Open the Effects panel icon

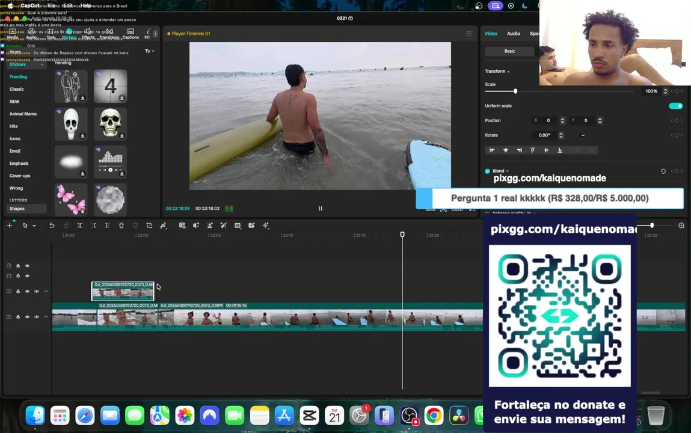(88, 34)
